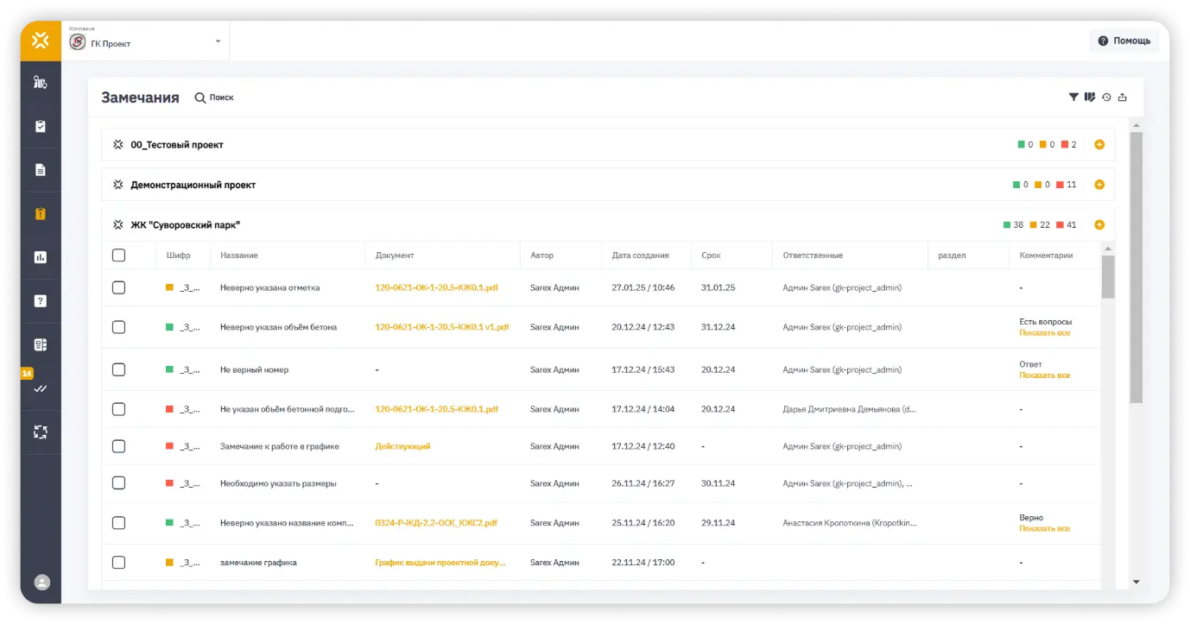Image resolution: width=1190 pixels, height=624 pixels.
Task: Open the bar chart reports sidebar icon
Action: coord(41,257)
